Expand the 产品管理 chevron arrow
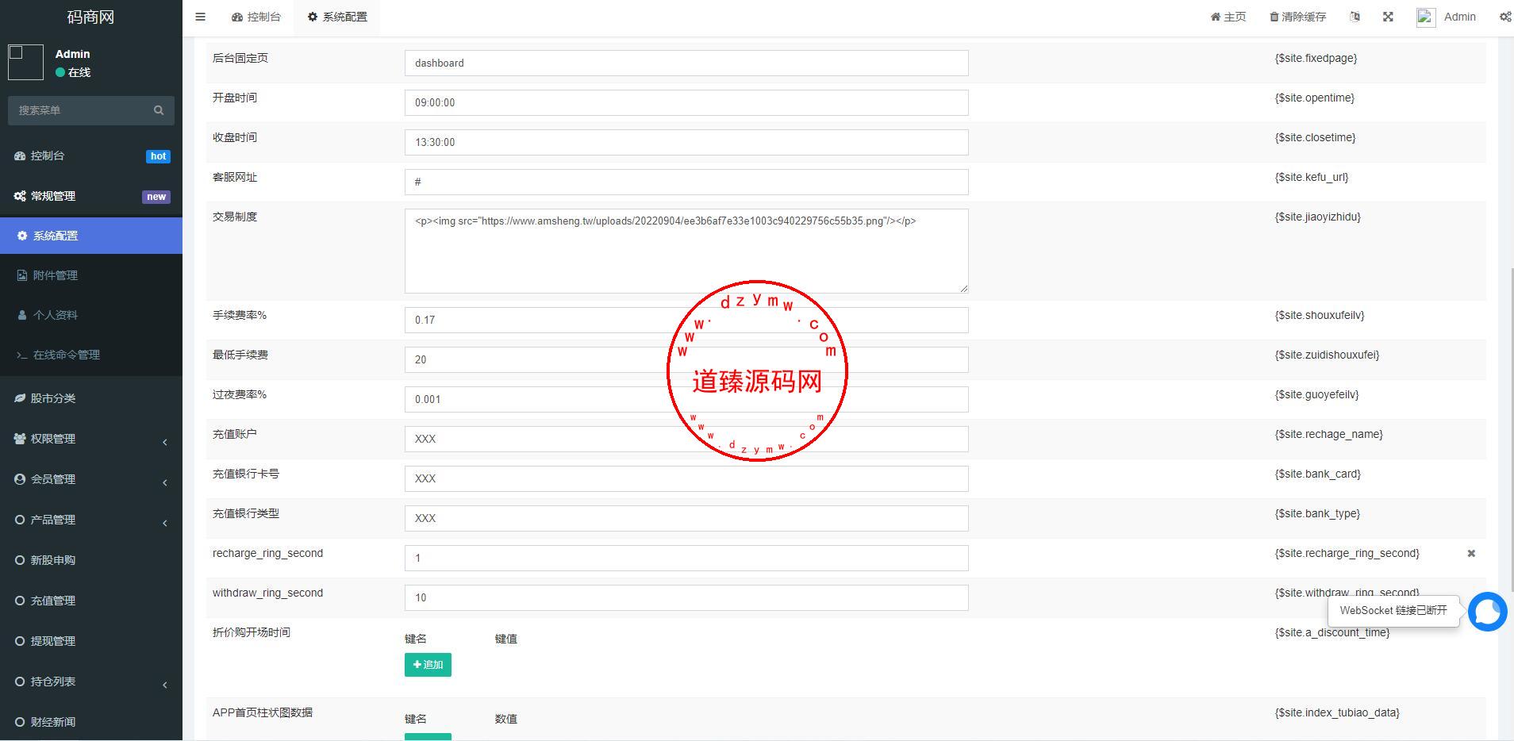Image resolution: width=1514 pixels, height=741 pixels. click(x=165, y=523)
